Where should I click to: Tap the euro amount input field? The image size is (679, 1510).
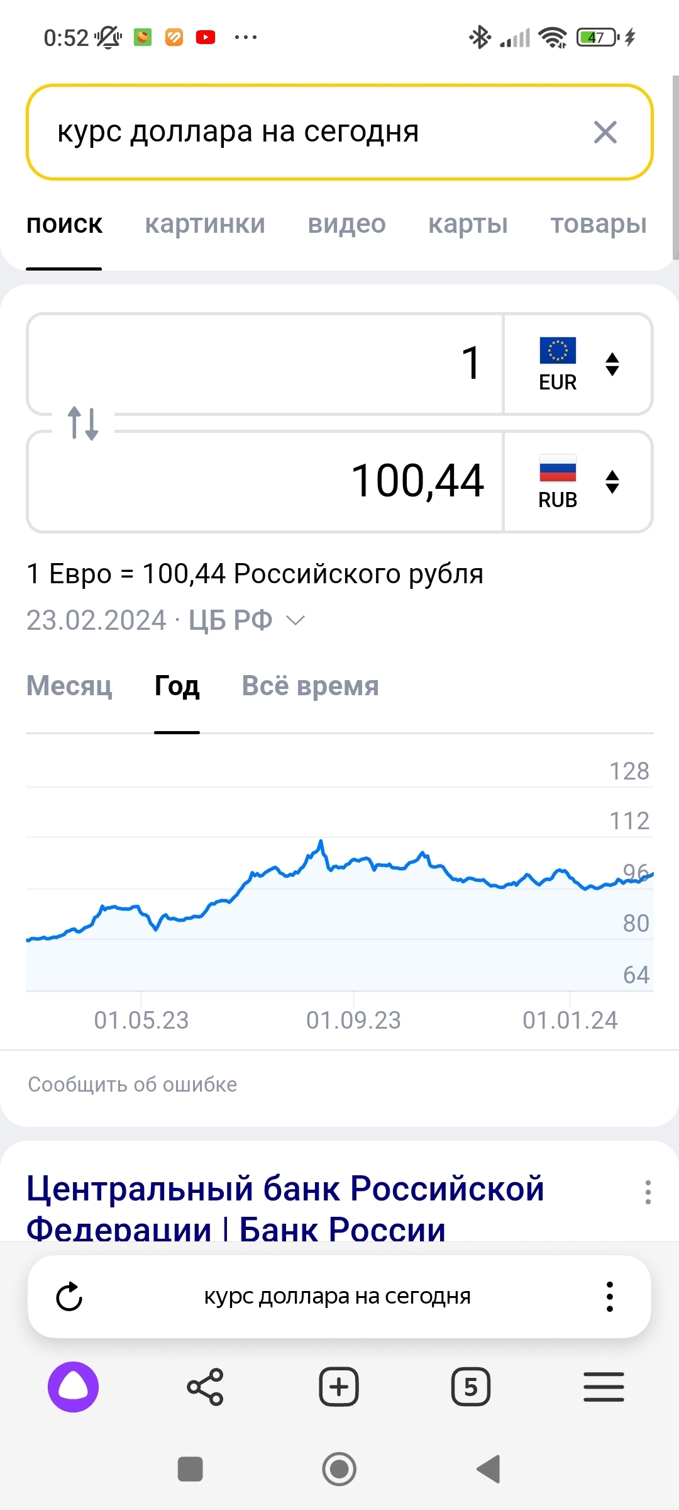point(264,364)
